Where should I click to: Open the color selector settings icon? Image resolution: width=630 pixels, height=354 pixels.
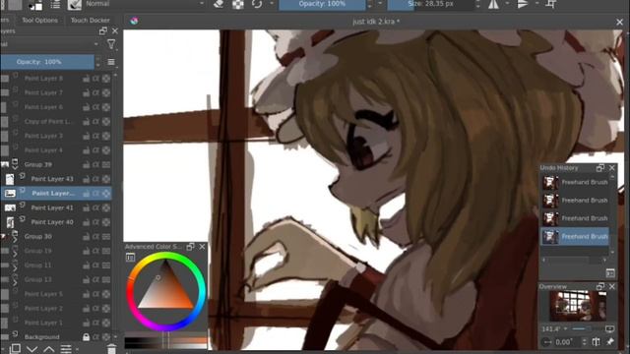(130, 258)
